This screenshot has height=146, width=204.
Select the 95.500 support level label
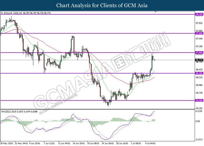[199, 100]
